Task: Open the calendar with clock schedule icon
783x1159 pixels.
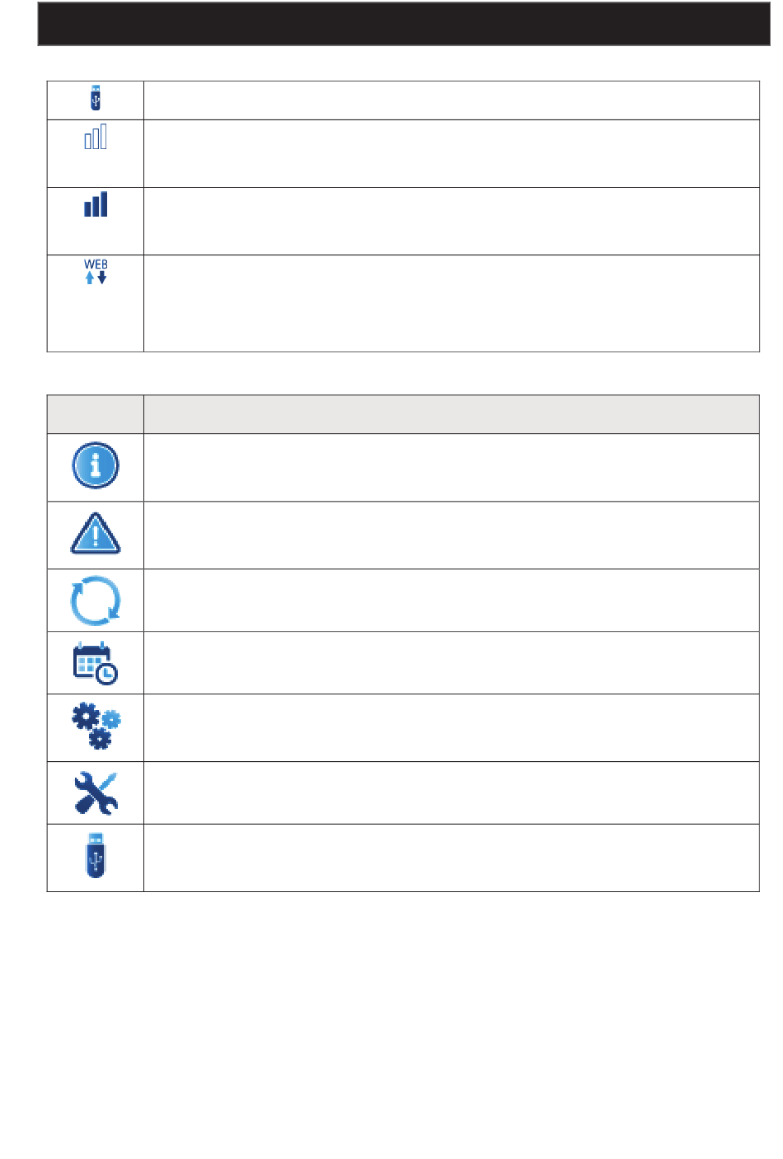Action: point(96,662)
